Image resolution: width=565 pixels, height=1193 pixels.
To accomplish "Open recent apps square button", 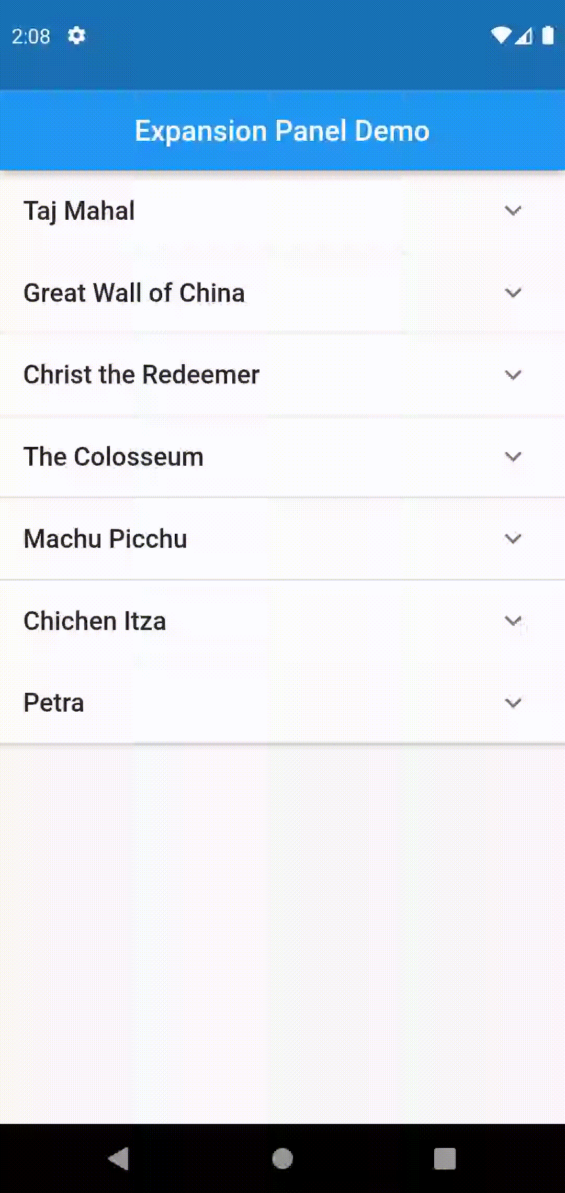I will point(445,1158).
